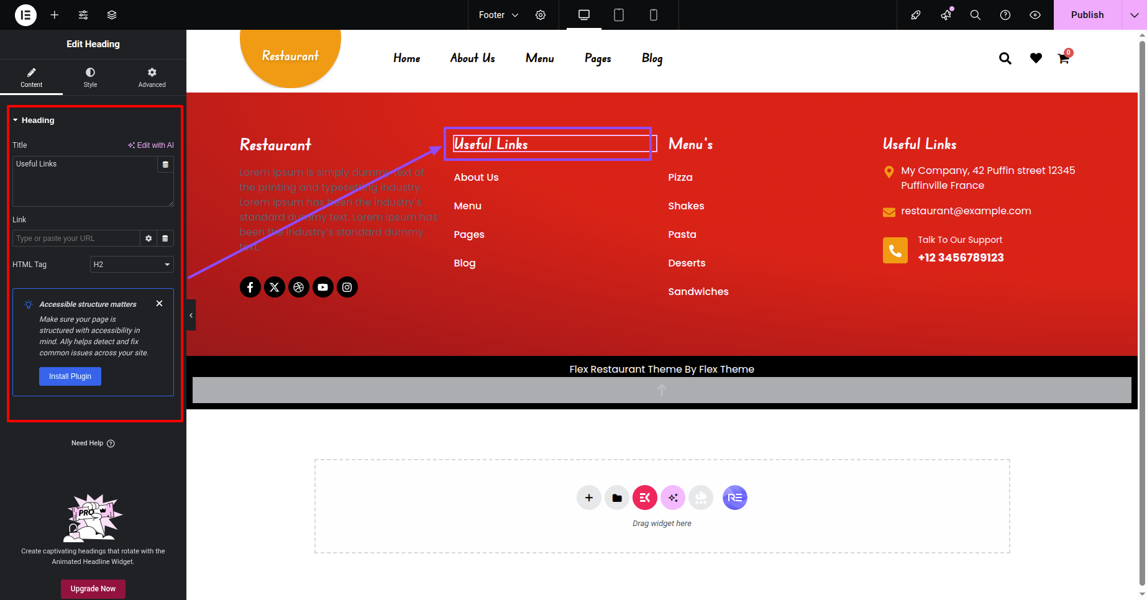Click the Add Element plus icon
Viewport: 1147px width, 600px height.
pos(55,15)
